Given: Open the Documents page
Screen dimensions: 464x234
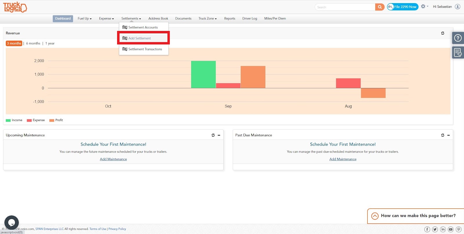Looking at the screenshot, I should point(183,19).
